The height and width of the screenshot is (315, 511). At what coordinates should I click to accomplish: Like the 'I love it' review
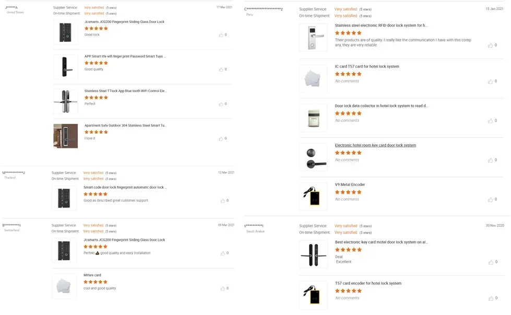click(x=221, y=138)
